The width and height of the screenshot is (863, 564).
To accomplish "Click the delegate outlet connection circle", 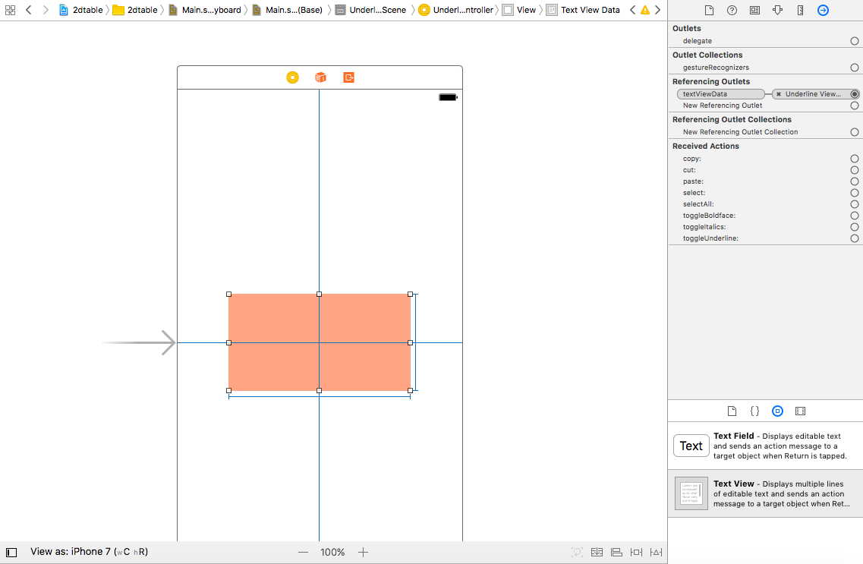I will coord(855,41).
